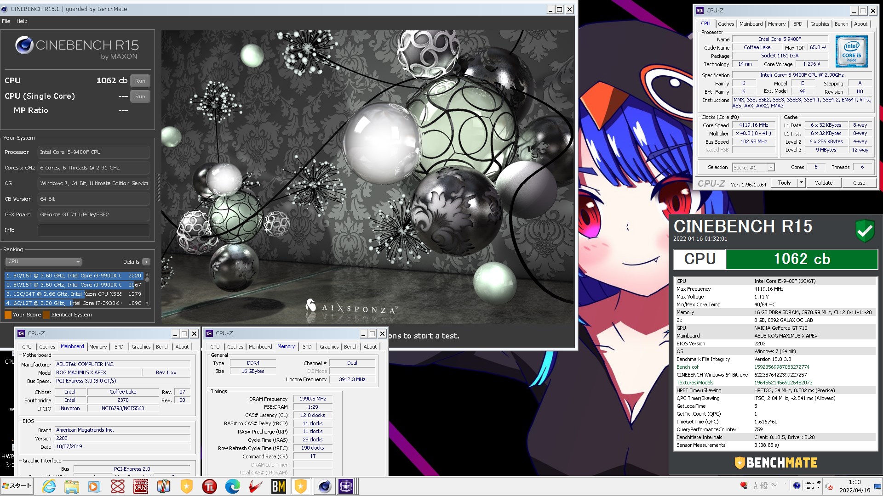Select the i9-9900K 2220 ranking entry
Viewport: 883px width, 496px height.
tap(74, 276)
